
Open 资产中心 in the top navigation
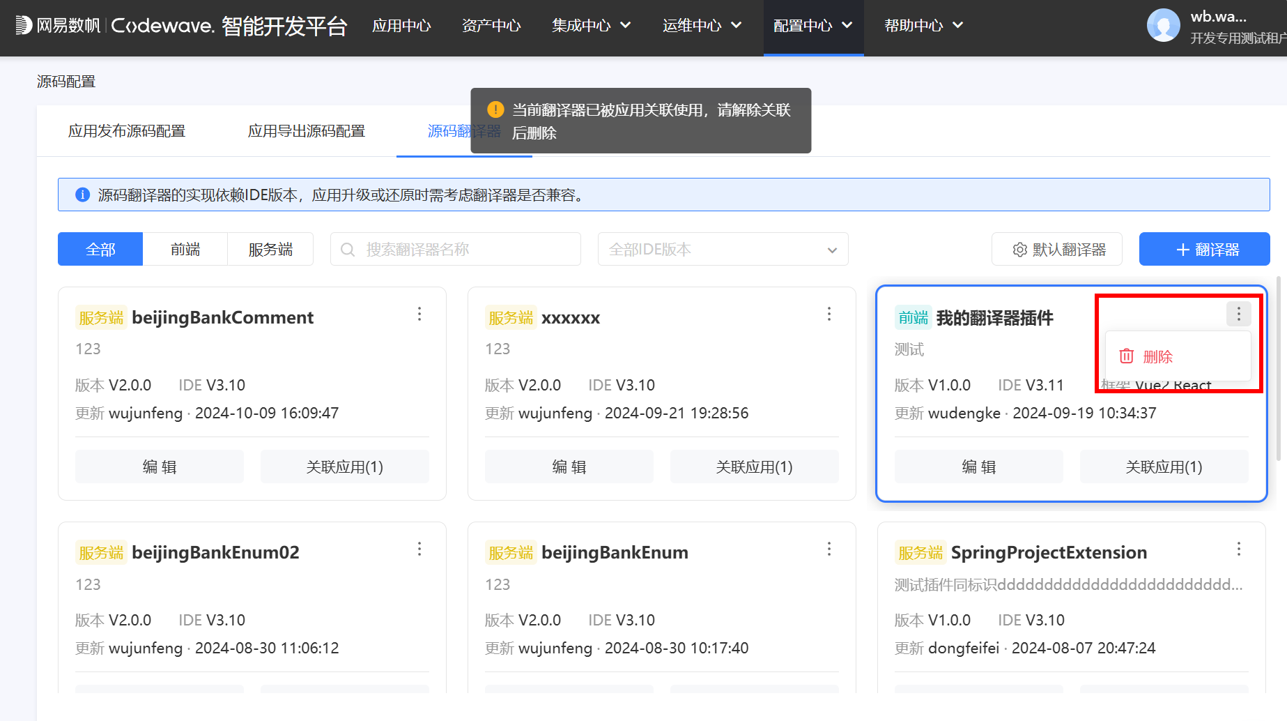click(x=491, y=26)
